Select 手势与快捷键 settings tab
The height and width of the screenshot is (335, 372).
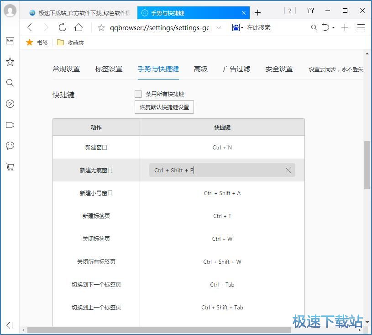[x=158, y=69]
